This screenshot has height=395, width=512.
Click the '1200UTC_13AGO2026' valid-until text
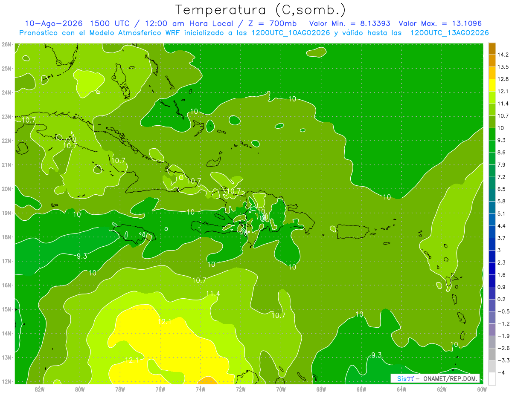pos(450,33)
